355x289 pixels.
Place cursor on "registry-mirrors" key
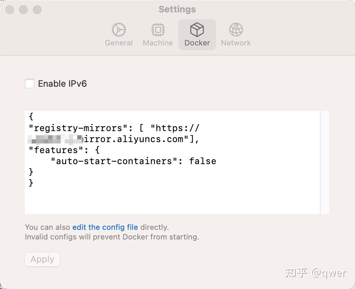[78, 128]
